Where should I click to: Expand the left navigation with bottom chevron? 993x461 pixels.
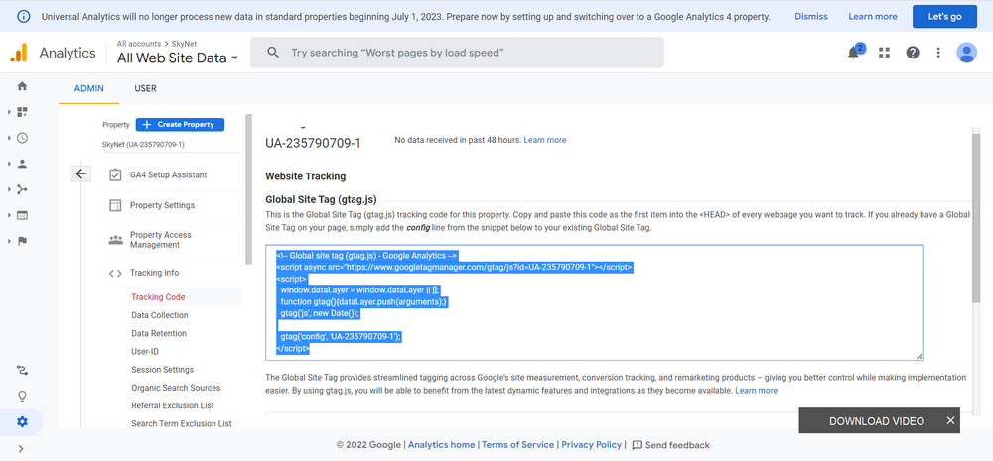[20, 449]
